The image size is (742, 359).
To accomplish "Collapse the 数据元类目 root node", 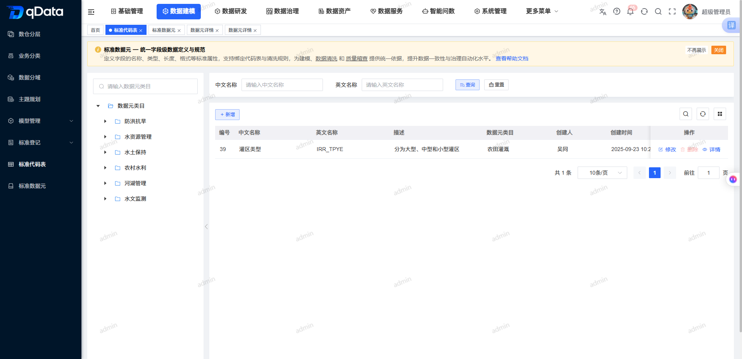I will click(x=98, y=106).
